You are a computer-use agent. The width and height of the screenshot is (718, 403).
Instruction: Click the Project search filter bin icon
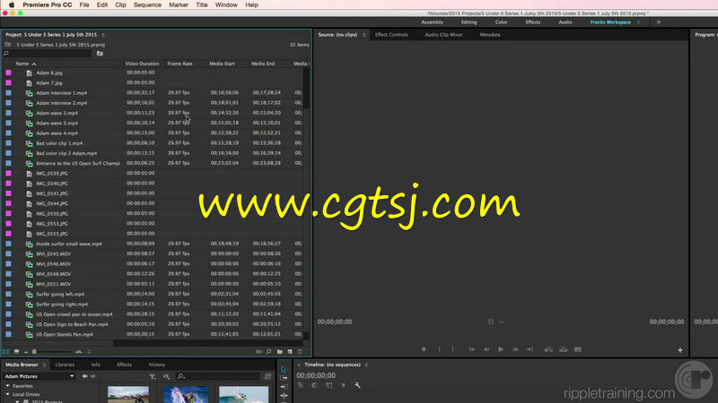tap(100, 54)
